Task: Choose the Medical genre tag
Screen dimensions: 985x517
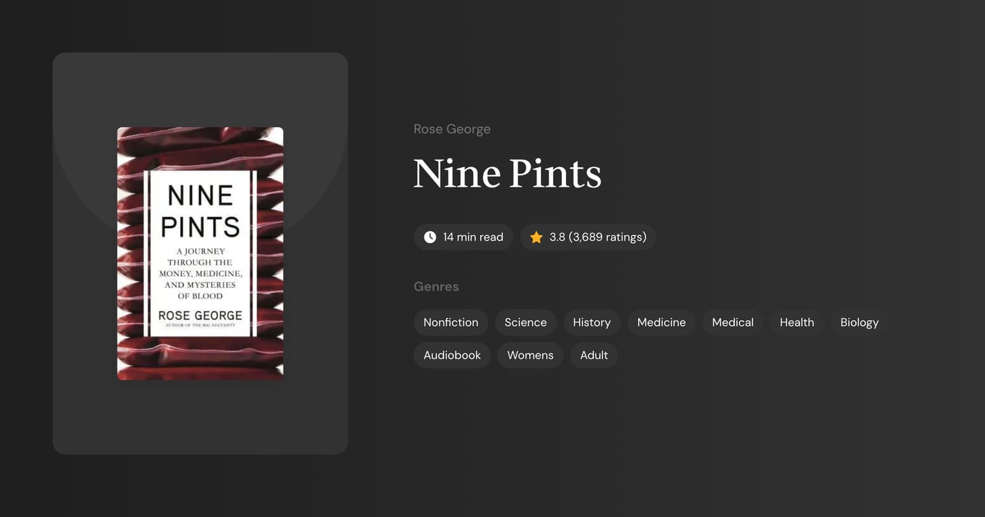Action: pos(733,322)
